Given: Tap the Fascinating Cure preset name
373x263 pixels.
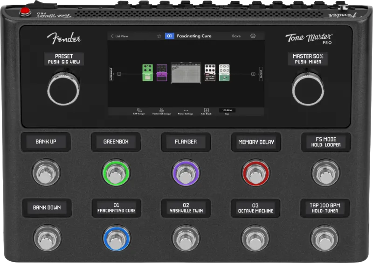Looking at the screenshot, I should (194, 36).
